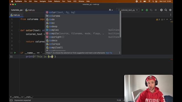Open Search Everywhere magnifier in toolbar
The image size is (182, 102).
click(x=166, y=10)
